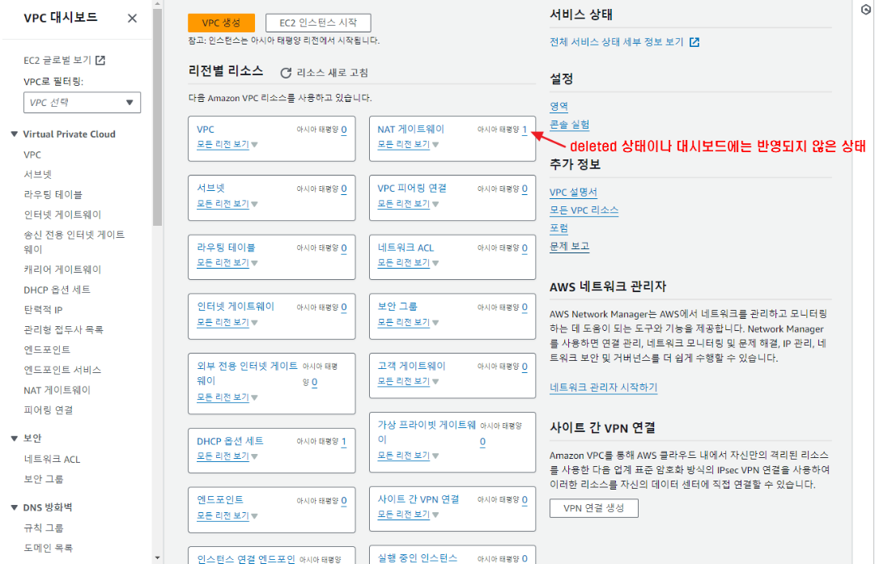Expand 모든 리전 보기 in the VPC card
The height and width of the screenshot is (564, 875).
227,145
